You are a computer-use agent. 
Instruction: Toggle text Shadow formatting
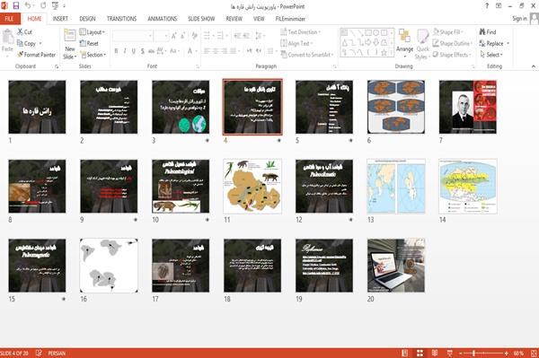(142, 51)
